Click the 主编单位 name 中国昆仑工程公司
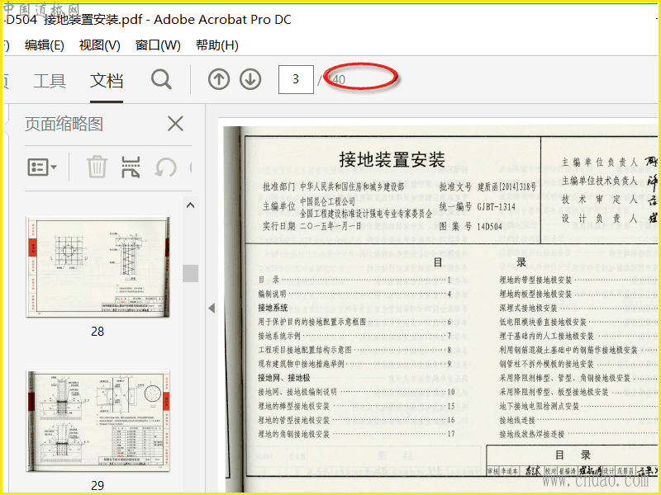 pyautogui.click(x=327, y=201)
